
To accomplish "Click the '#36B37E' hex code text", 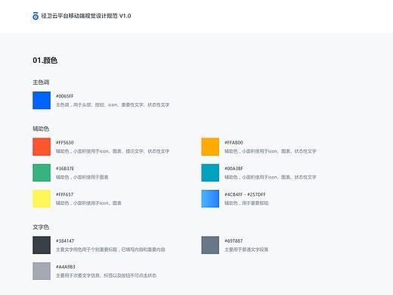I will (65, 169).
